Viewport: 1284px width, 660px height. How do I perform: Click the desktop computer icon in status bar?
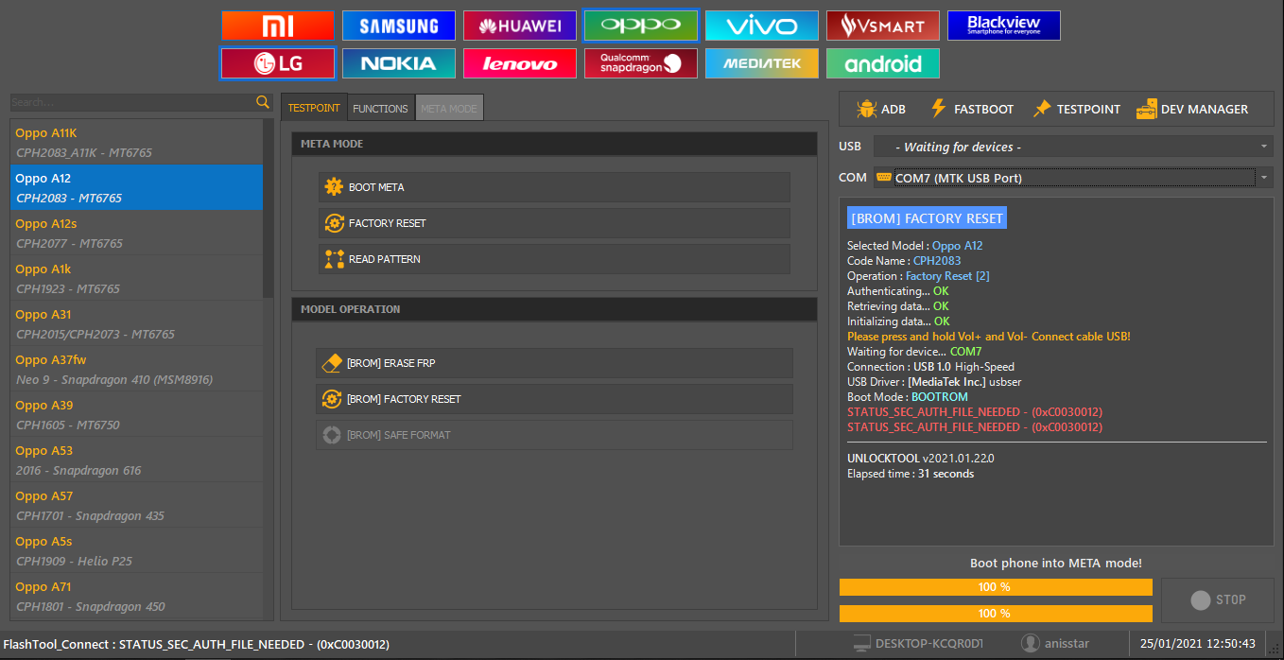click(x=861, y=643)
